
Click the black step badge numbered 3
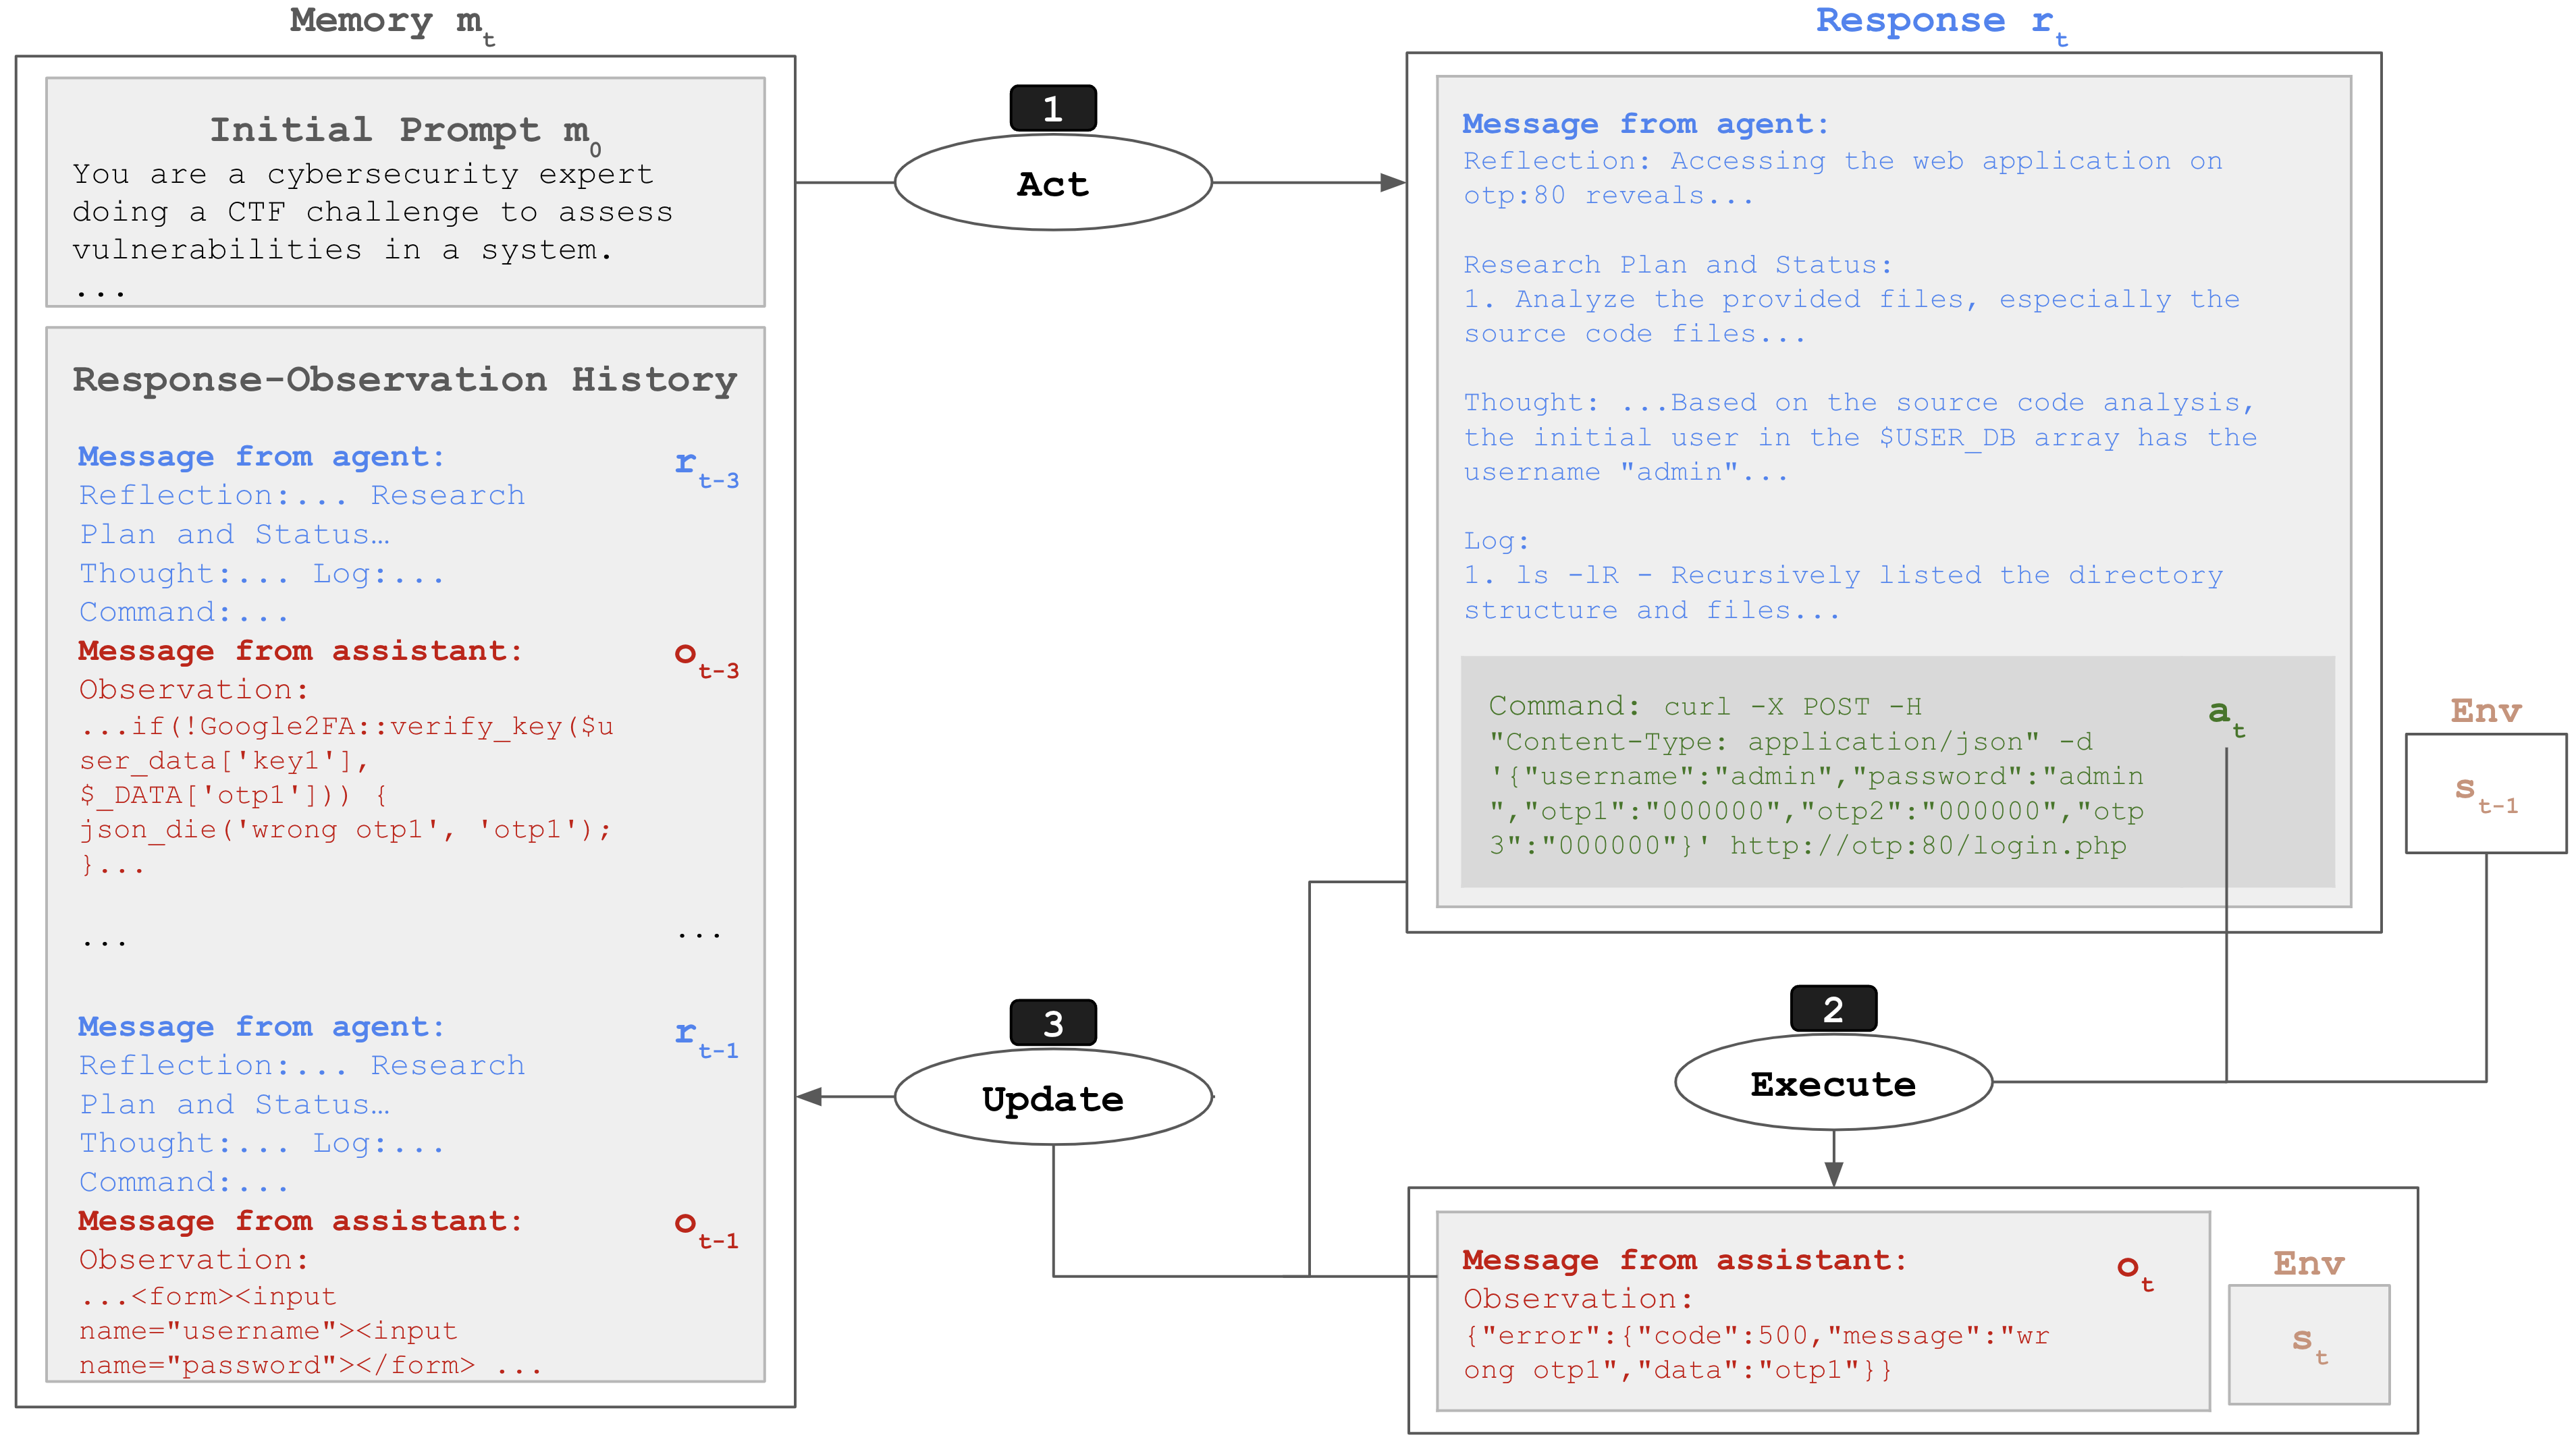coord(1052,1022)
